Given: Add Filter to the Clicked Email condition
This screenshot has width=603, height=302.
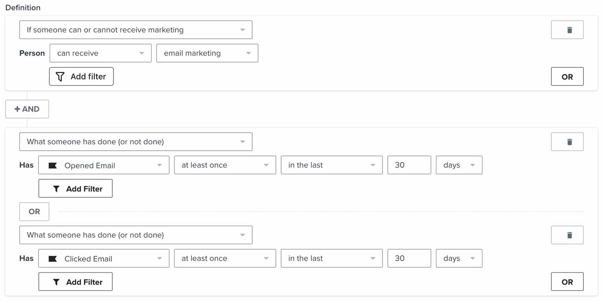Looking at the screenshot, I should [75, 282].
